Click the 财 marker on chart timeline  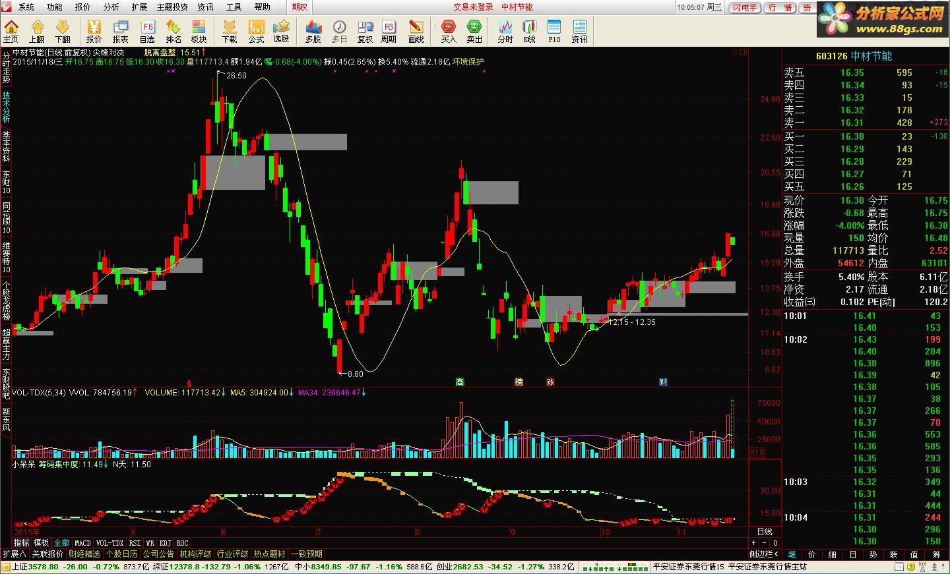[x=663, y=382]
